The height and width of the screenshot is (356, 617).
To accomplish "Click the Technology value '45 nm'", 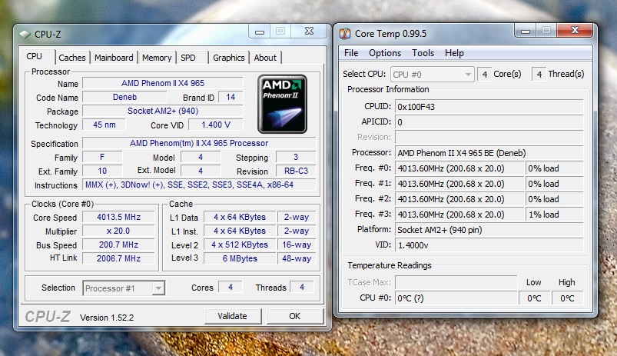I will pos(104,125).
